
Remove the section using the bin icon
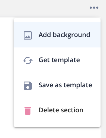(28, 111)
